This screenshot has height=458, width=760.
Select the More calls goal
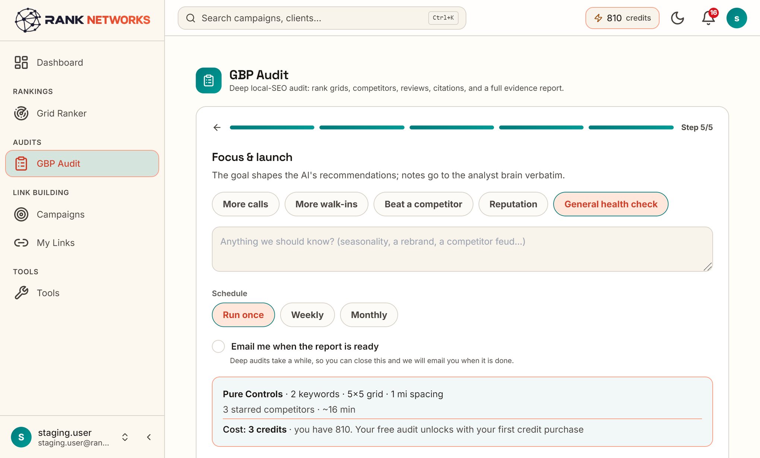[246, 204]
